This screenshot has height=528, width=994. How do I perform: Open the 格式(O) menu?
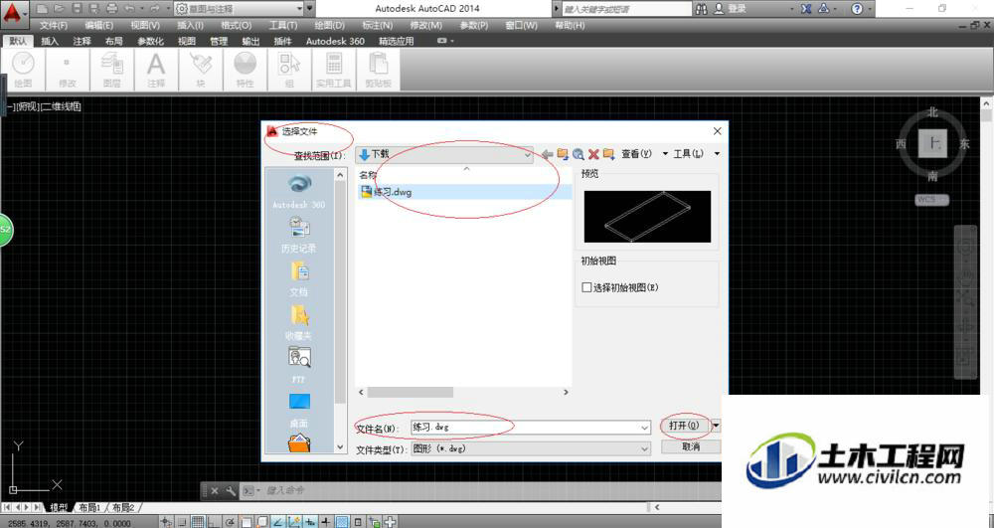click(236, 25)
